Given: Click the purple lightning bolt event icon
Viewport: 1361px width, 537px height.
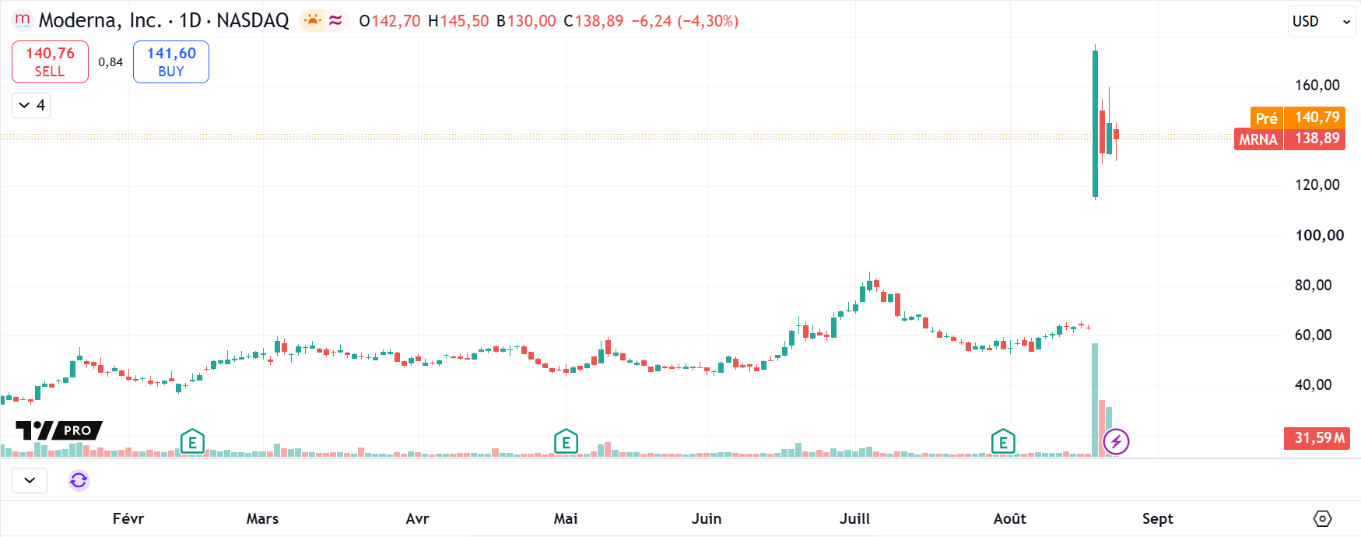Looking at the screenshot, I should [1116, 442].
